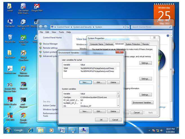The height and width of the screenshot is (139, 185).
Task: Open the Recycle Bin desktop icon
Action: click(x=10, y=38)
